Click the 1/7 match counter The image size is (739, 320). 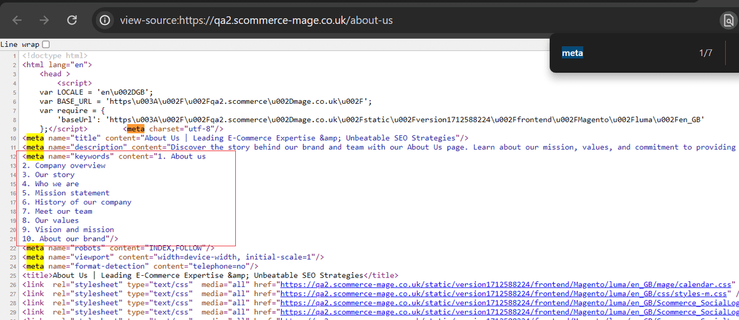point(705,53)
